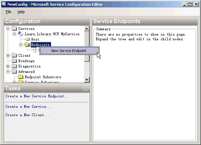Select the Diagnostics tree item
201x145 pixels.
pos(30,66)
